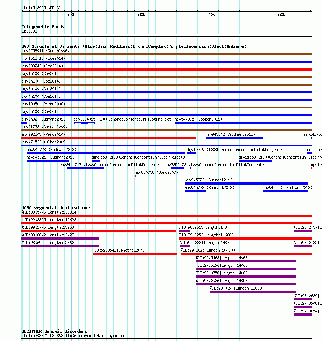Open nsv830758 (Wong2007) variant label
This screenshot has width=322, height=341.
coord(156,173)
